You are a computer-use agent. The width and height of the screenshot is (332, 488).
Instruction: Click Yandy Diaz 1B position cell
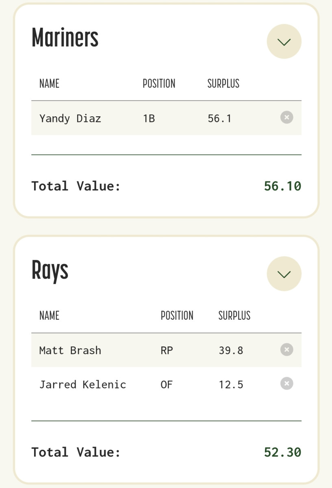(149, 118)
